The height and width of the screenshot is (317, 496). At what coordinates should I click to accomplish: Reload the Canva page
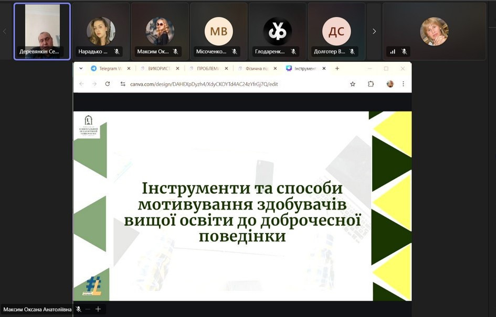(108, 84)
